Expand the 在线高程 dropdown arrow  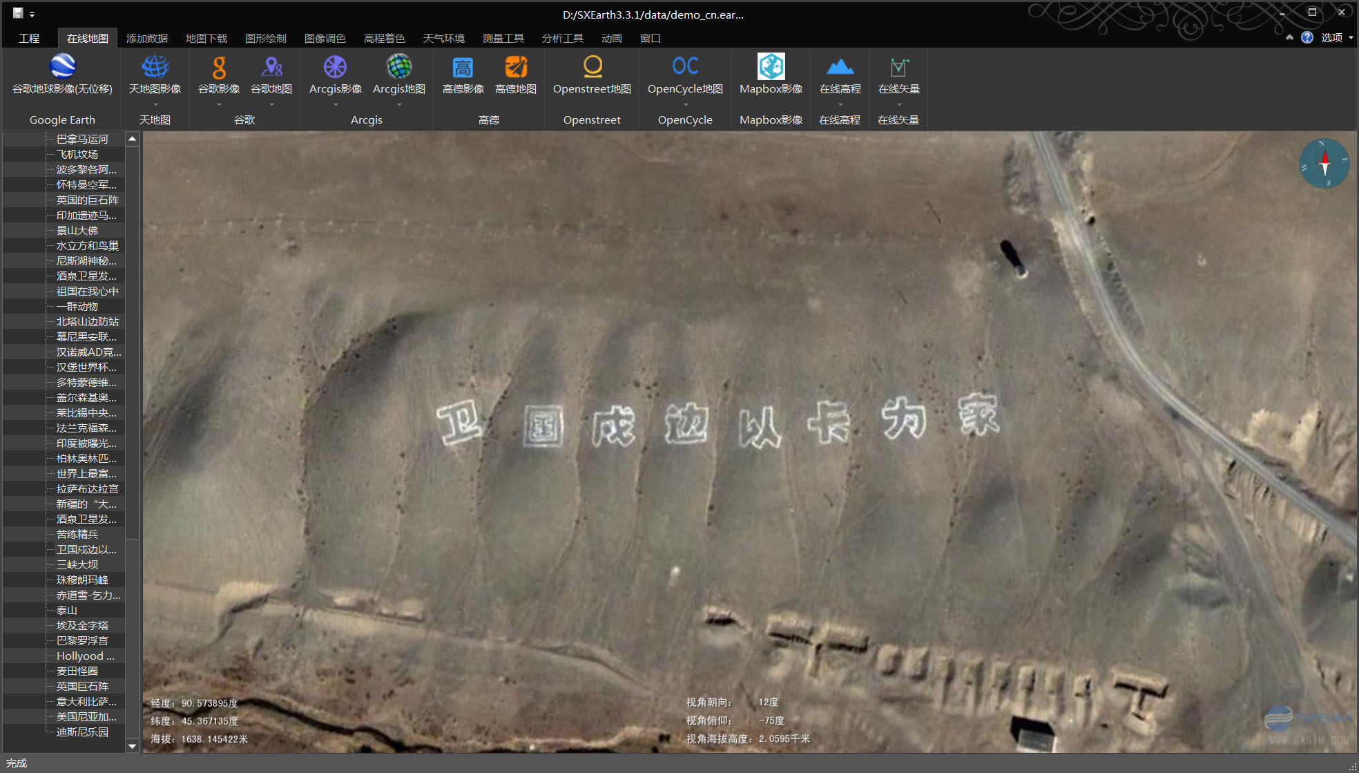coord(840,105)
